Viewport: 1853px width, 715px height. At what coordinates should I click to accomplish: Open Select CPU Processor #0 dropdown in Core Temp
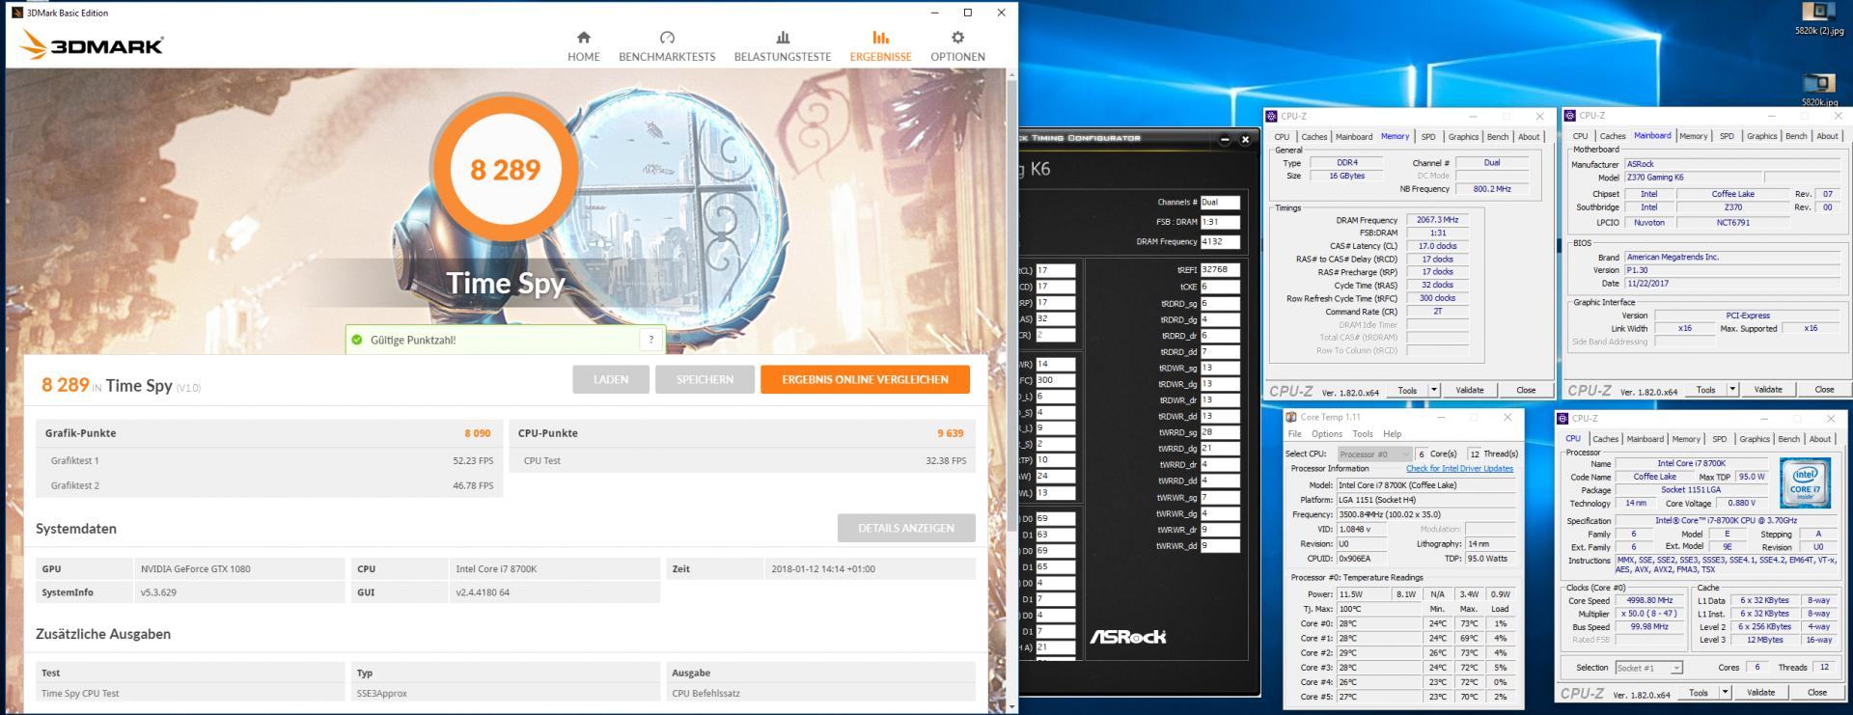1374,454
